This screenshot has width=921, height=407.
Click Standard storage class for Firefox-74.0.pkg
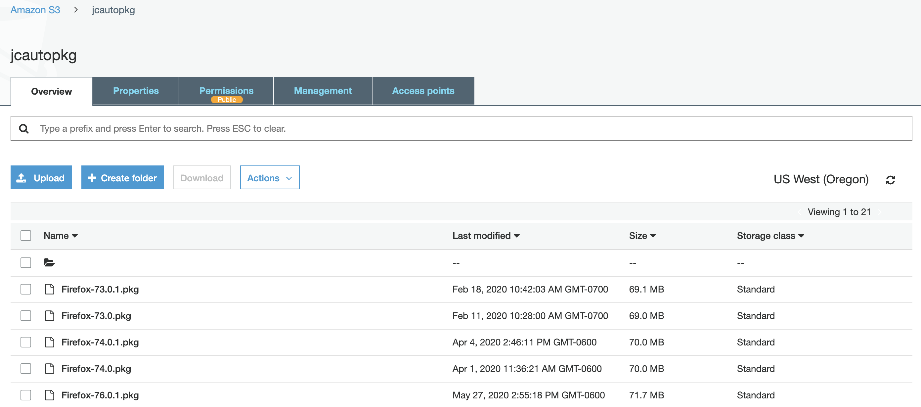[x=756, y=369]
